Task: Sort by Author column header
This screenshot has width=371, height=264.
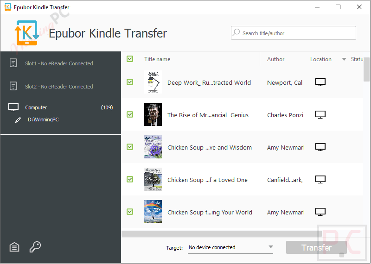Action: coord(275,59)
